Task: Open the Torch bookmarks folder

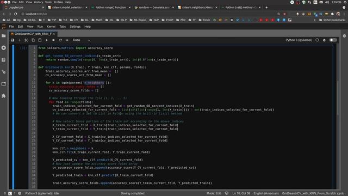Action: (x=204, y=20)
